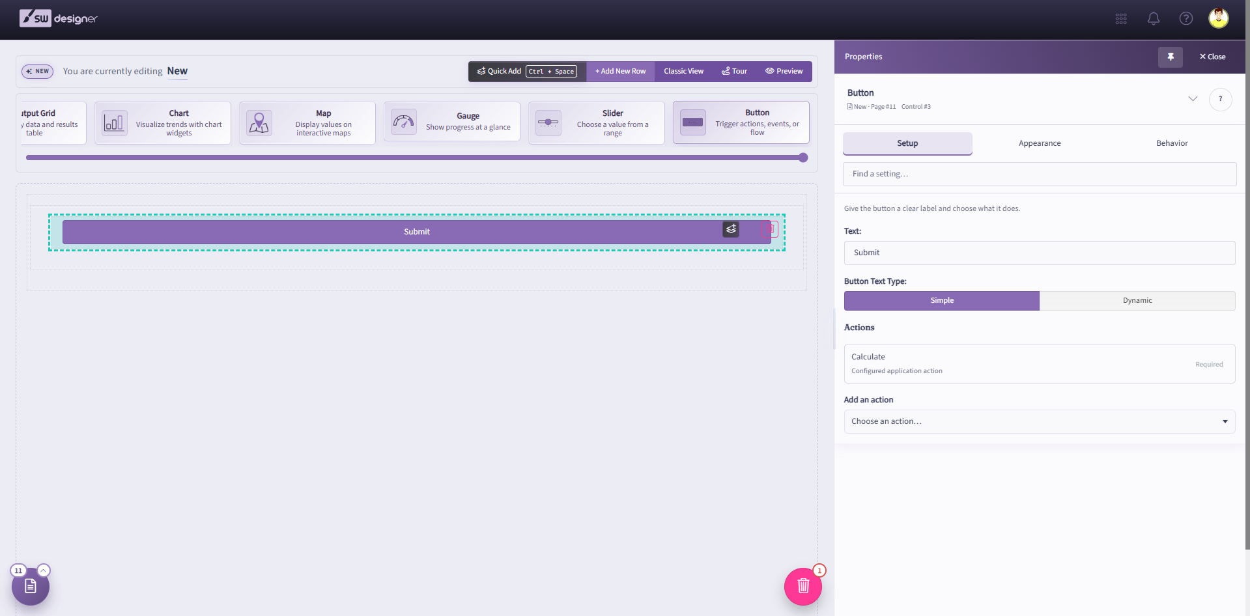The width and height of the screenshot is (1250, 616).
Task: Switch to the Appearance tab
Action: coord(1040,144)
